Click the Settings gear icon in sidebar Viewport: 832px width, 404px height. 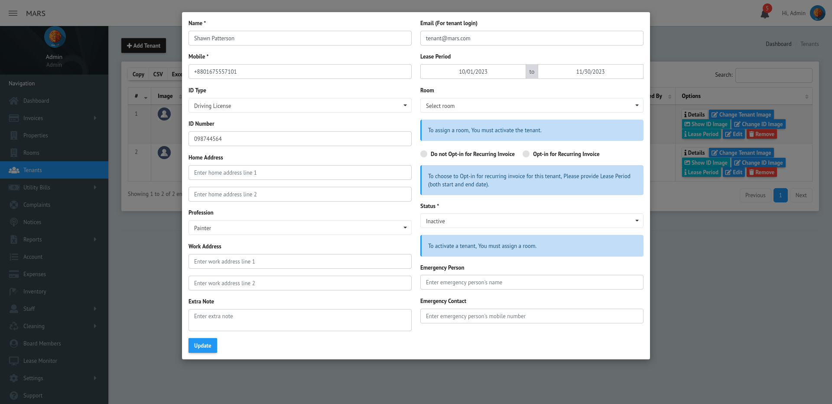(x=14, y=378)
